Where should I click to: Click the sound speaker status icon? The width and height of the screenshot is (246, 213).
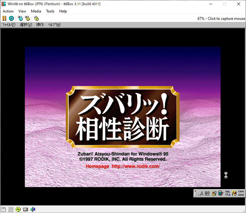point(33,209)
